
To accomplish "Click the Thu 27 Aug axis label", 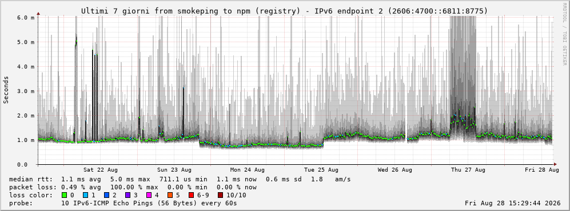I will [x=468, y=170].
